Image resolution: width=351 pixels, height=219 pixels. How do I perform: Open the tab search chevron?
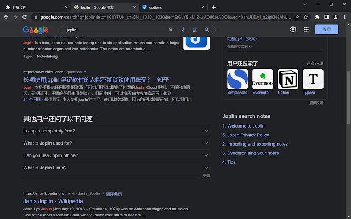305,4
